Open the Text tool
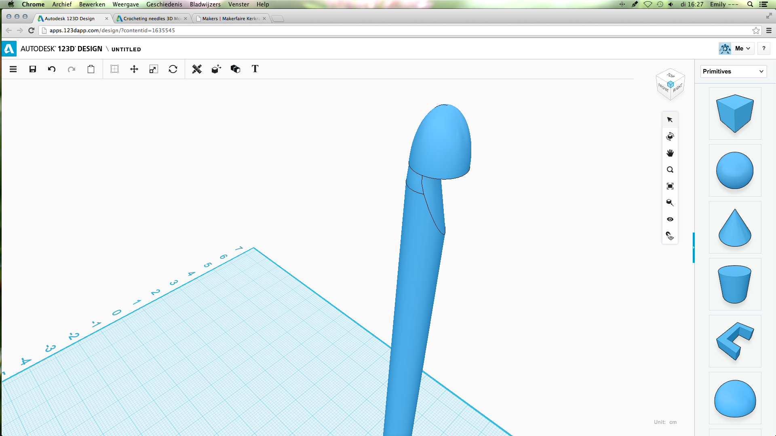776x436 pixels. tap(255, 69)
